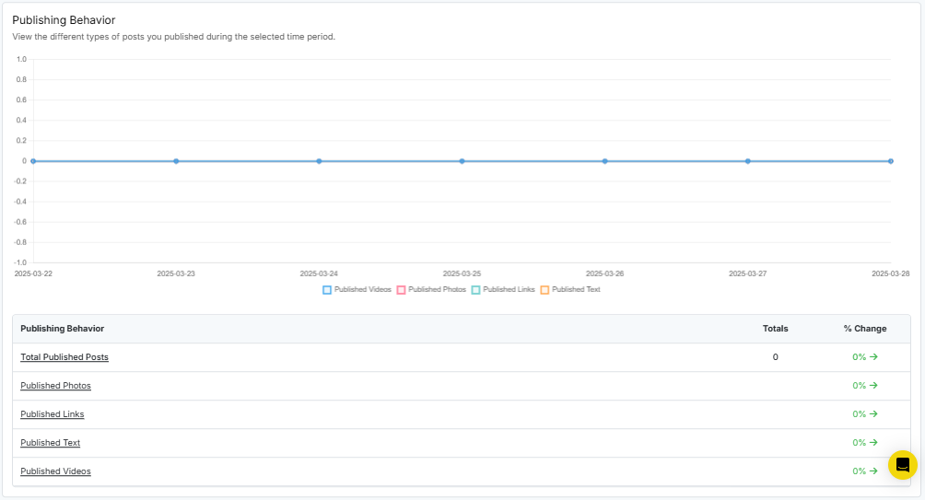Click the Totals column header
Image resolution: width=925 pixels, height=500 pixels.
(775, 329)
